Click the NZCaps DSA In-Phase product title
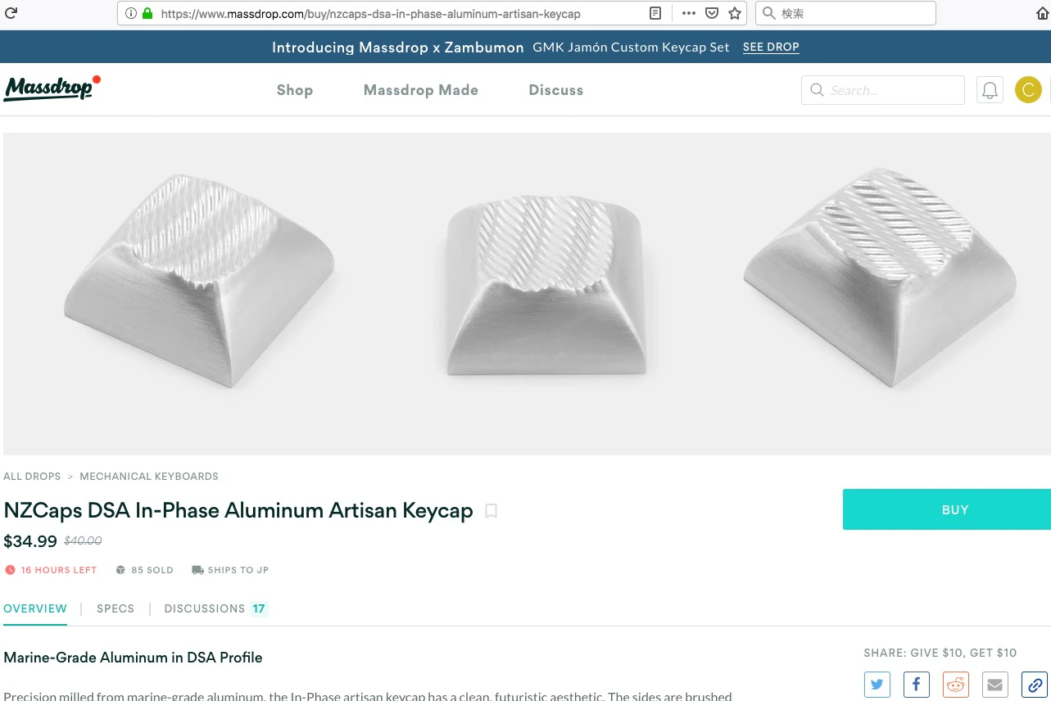Viewport: 1051px width, 701px height. pyautogui.click(x=238, y=511)
